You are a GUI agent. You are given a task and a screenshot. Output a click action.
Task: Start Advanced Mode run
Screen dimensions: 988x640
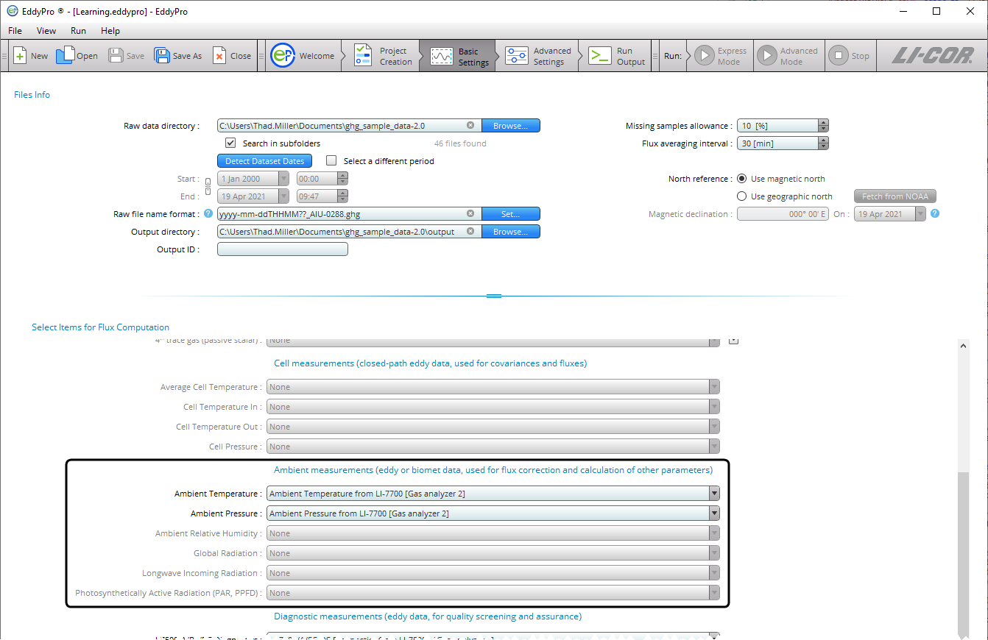pos(767,56)
